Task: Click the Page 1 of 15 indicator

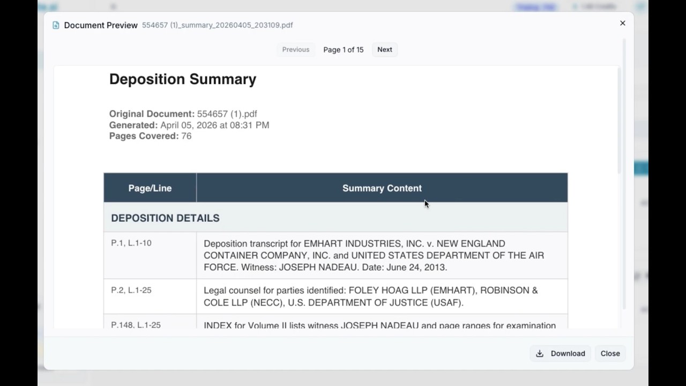Action: [344, 49]
